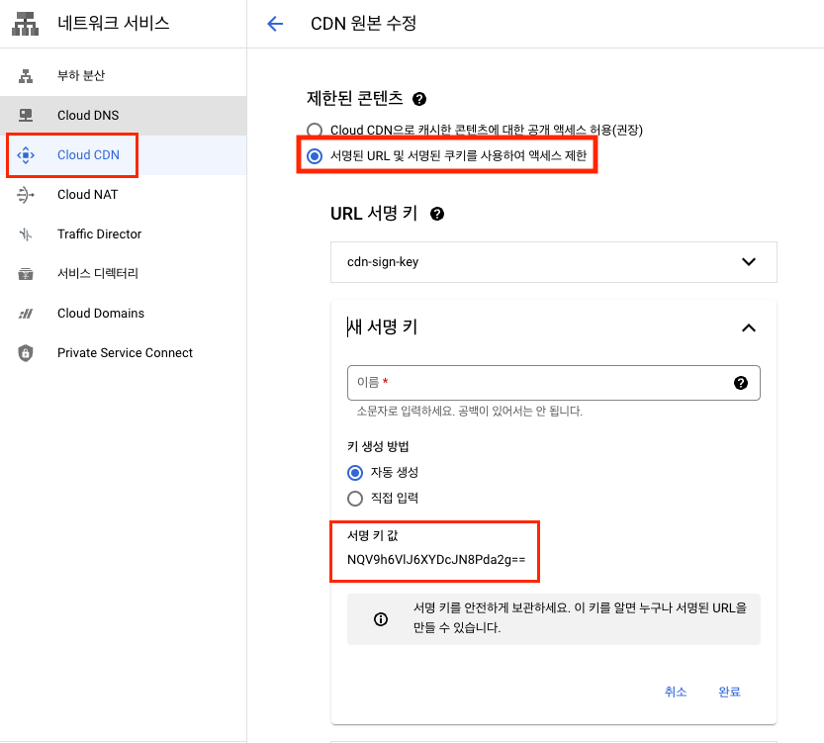Click the Traffic Director sidebar icon
The width and height of the screenshot is (824, 743).
pyautogui.click(x=26, y=233)
